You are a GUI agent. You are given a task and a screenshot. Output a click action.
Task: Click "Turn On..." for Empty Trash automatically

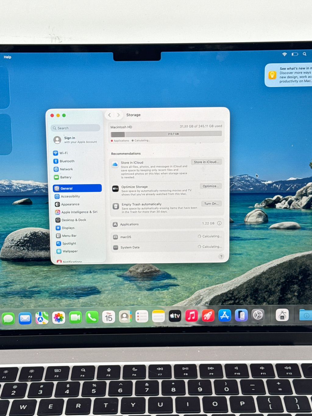[211, 204]
